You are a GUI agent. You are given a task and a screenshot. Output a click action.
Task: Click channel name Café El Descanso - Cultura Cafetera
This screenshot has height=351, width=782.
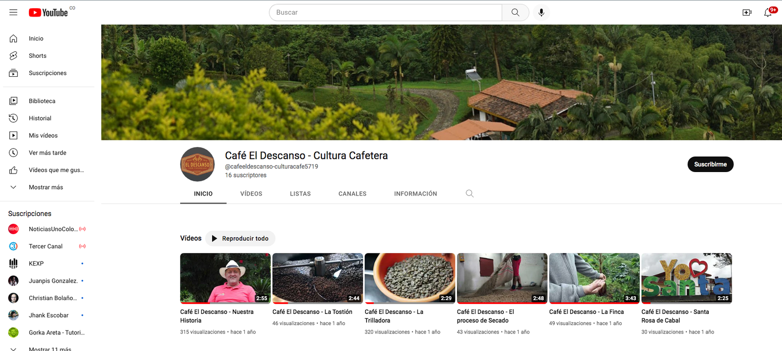[306, 155]
